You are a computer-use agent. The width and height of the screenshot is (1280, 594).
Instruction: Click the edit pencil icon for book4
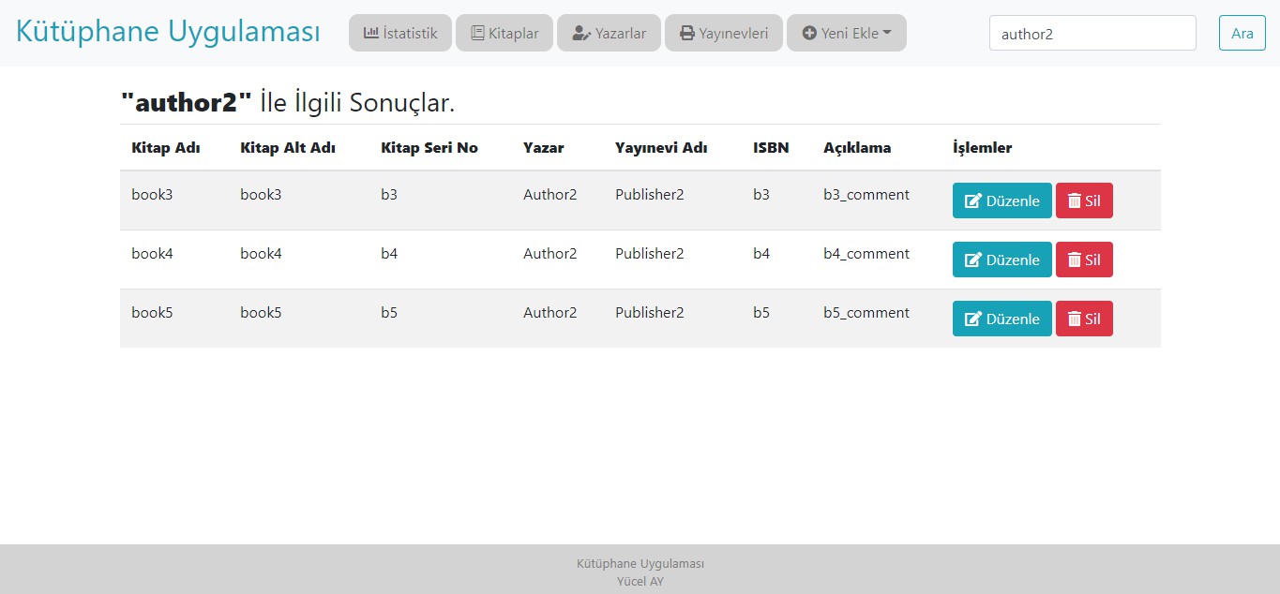tap(973, 260)
